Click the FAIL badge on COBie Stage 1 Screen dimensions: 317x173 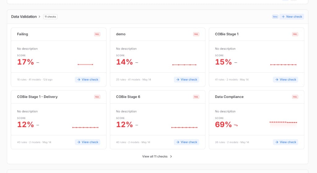click(x=295, y=34)
